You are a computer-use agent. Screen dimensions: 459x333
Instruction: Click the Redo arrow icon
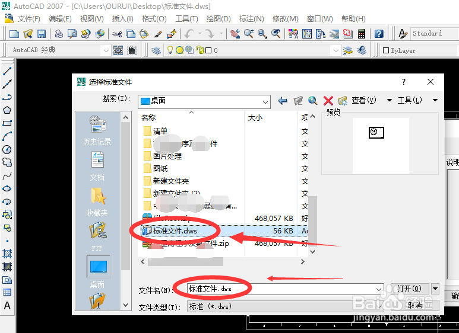coord(210,34)
